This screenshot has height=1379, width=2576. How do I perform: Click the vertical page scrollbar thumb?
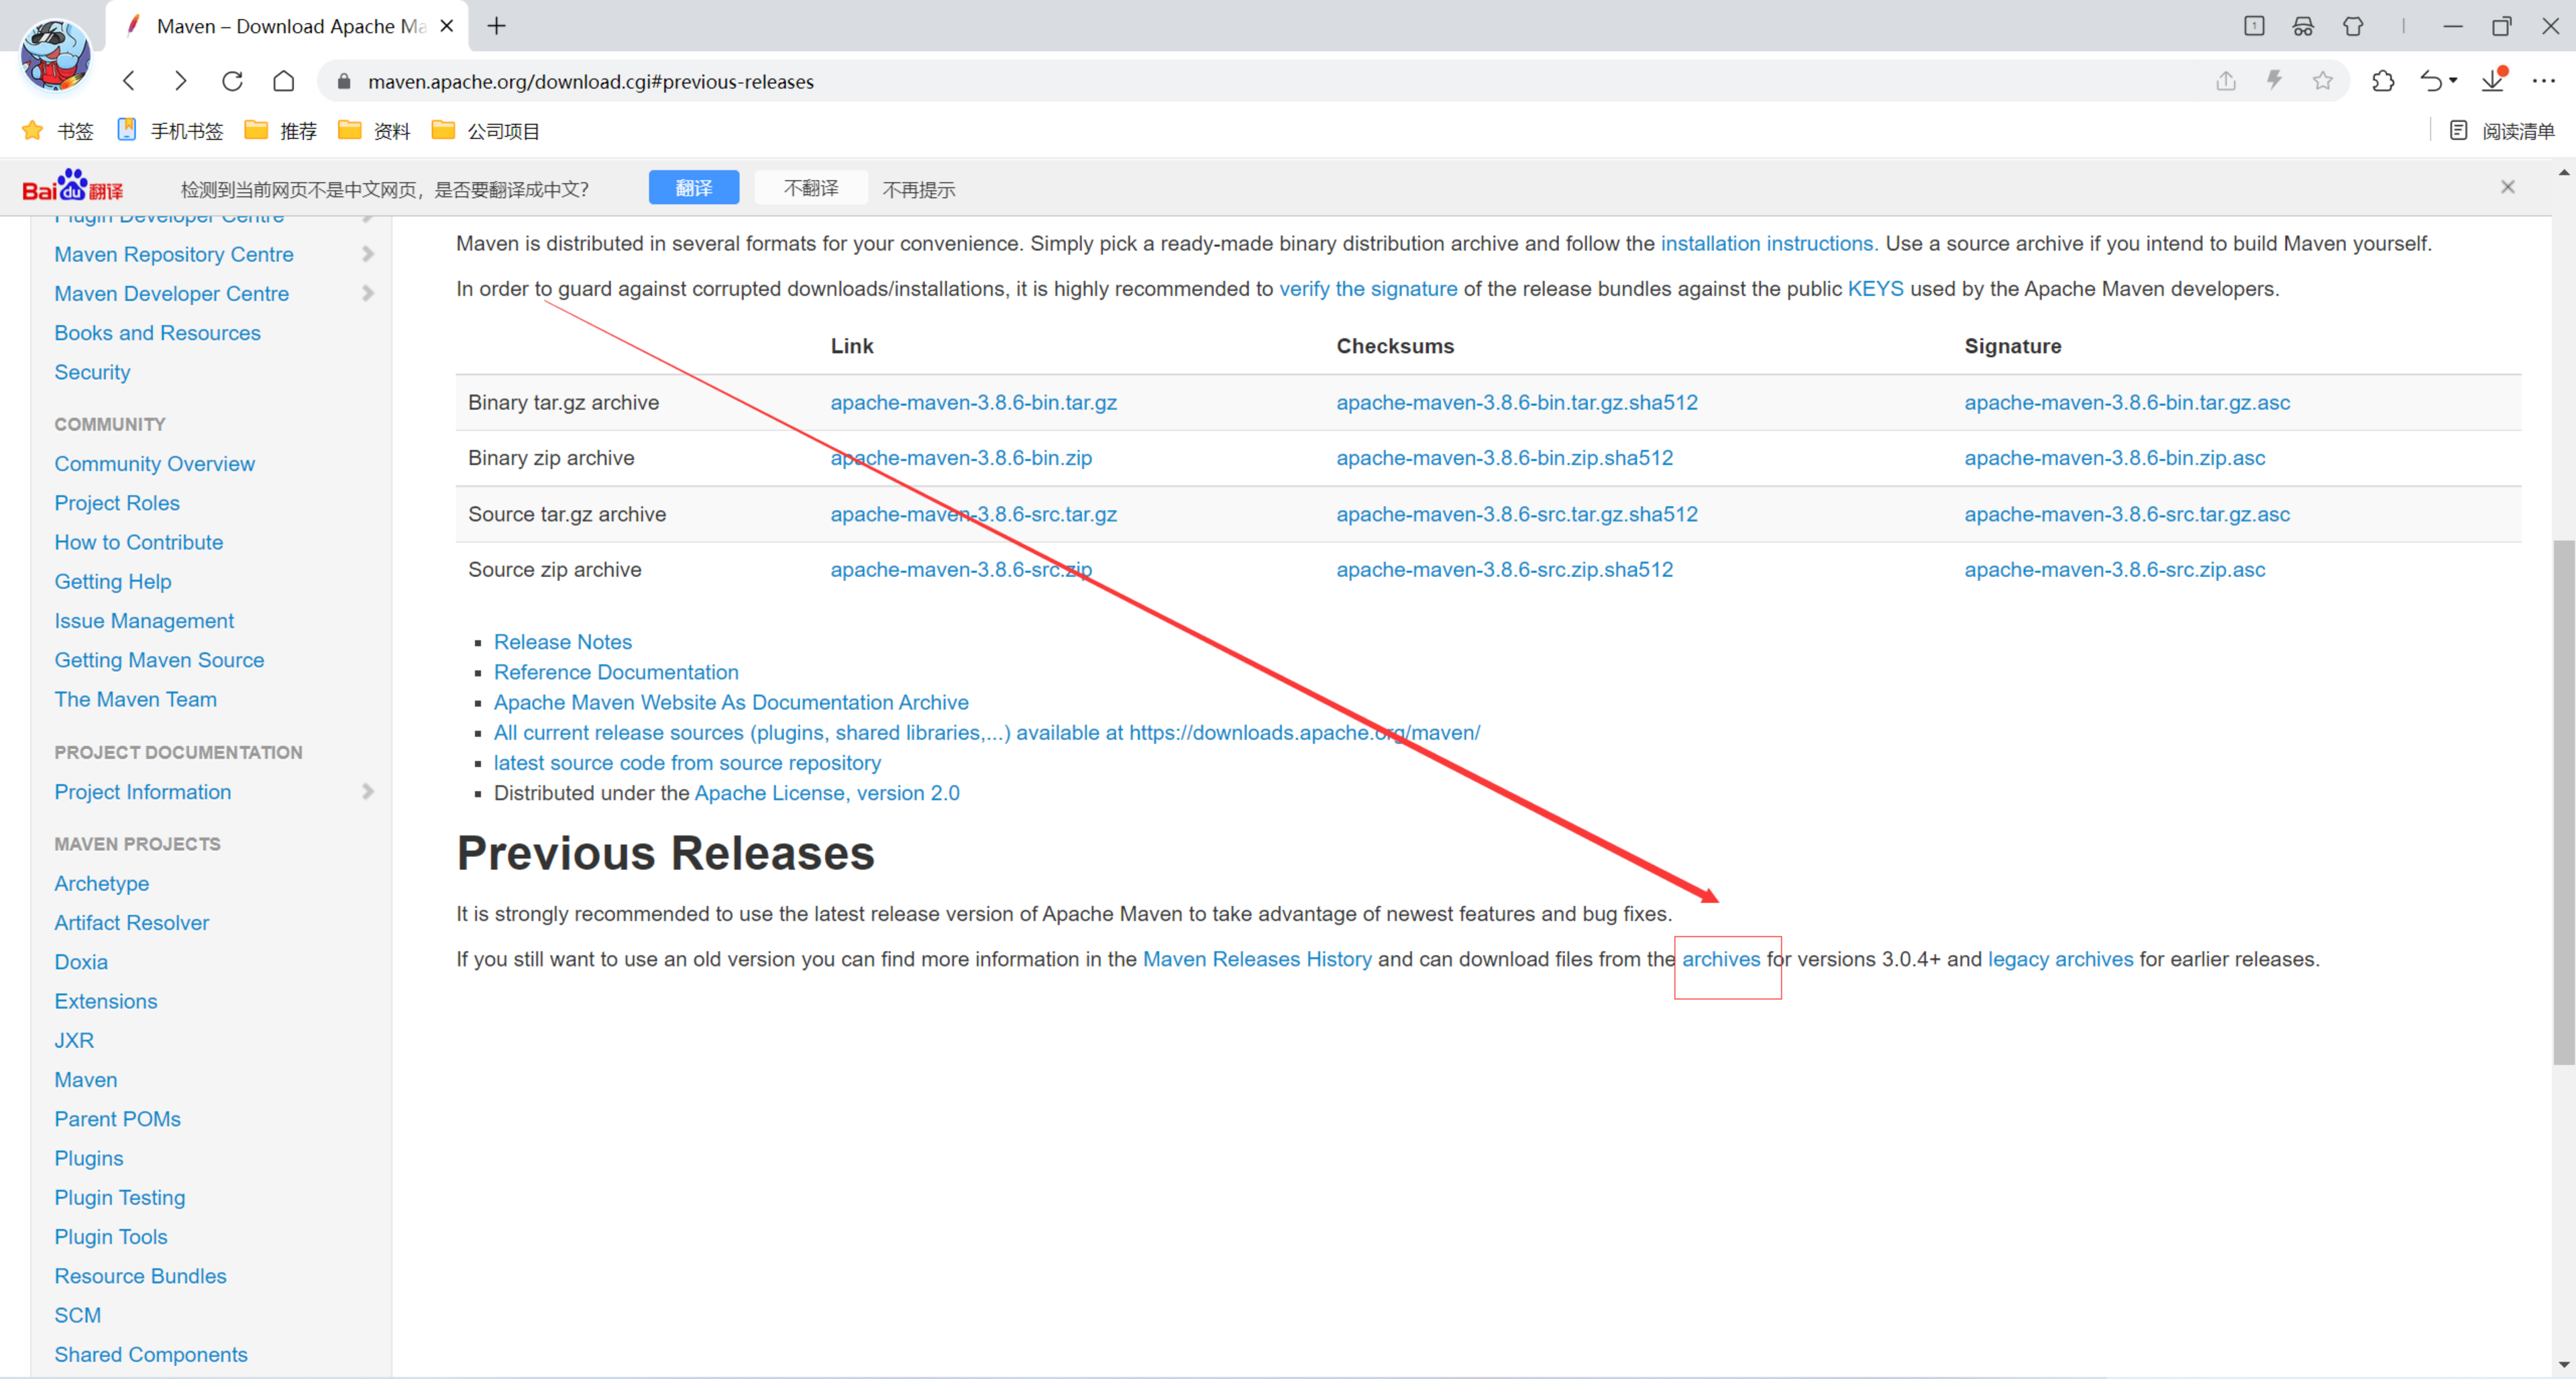pyautogui.click(x=2563, y=802)
